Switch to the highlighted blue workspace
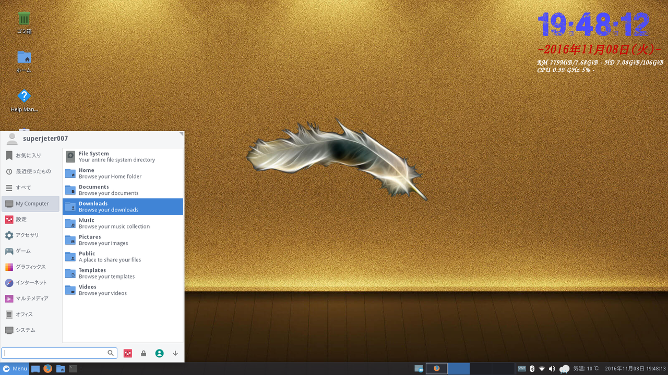 [x=459, y=369]
